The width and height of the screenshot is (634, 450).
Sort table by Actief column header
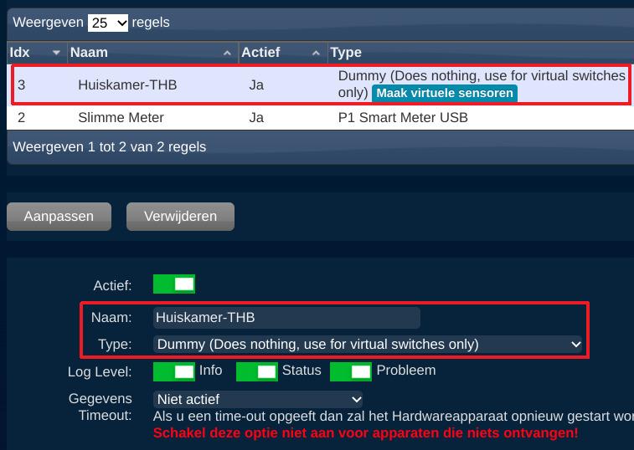tap(282, 53)
